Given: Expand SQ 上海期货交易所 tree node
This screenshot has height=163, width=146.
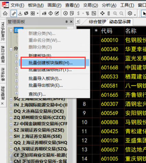Looking at the screenshot, I should [11, 99].
